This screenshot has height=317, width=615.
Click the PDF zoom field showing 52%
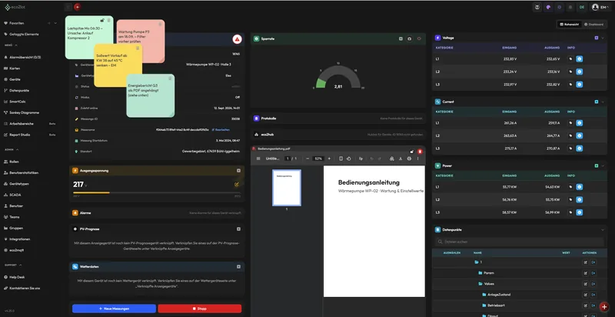point(318,158)
